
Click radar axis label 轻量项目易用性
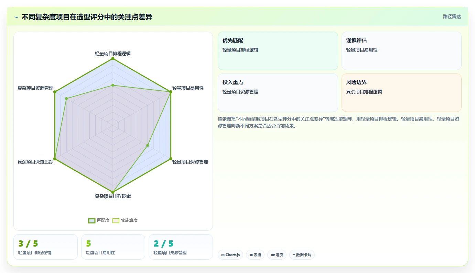(x=188, y=88)
